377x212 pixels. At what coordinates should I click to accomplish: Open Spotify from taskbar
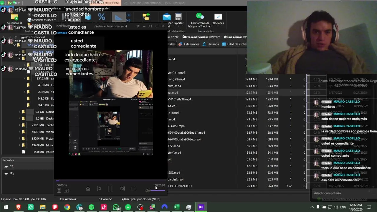point(91,207)
